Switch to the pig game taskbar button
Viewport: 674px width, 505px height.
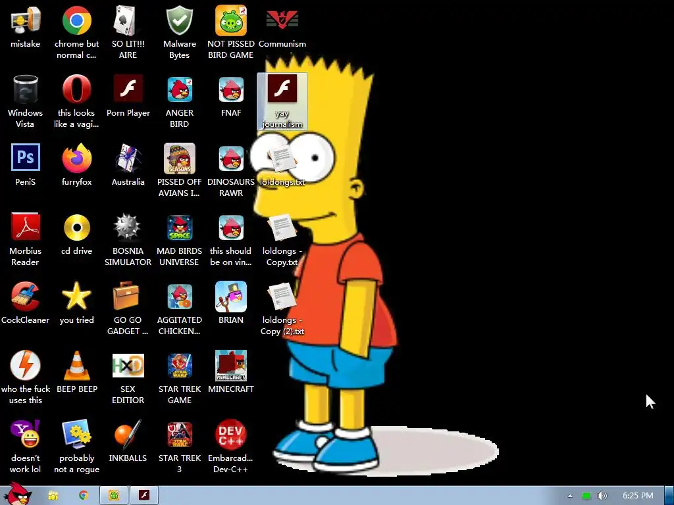pos(114,496)
